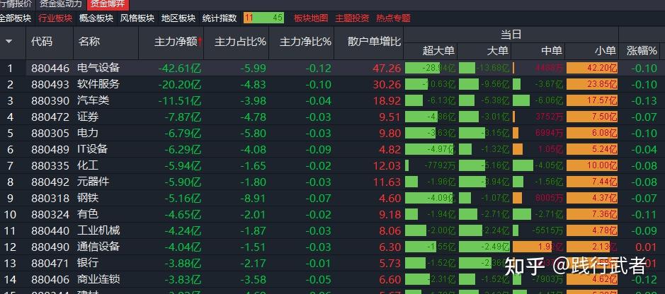Click the 17.57亿 small order bar

591,100
